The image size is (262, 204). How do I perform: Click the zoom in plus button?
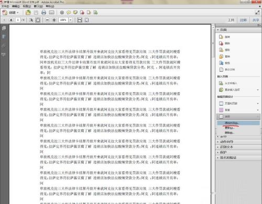pos(54,20)
